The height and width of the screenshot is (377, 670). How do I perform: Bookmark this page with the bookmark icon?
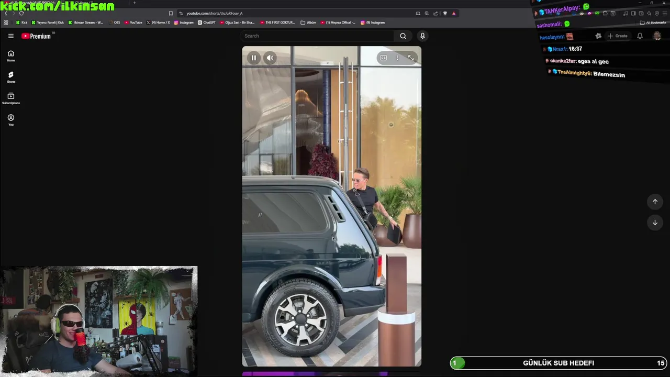click(171, 13)
